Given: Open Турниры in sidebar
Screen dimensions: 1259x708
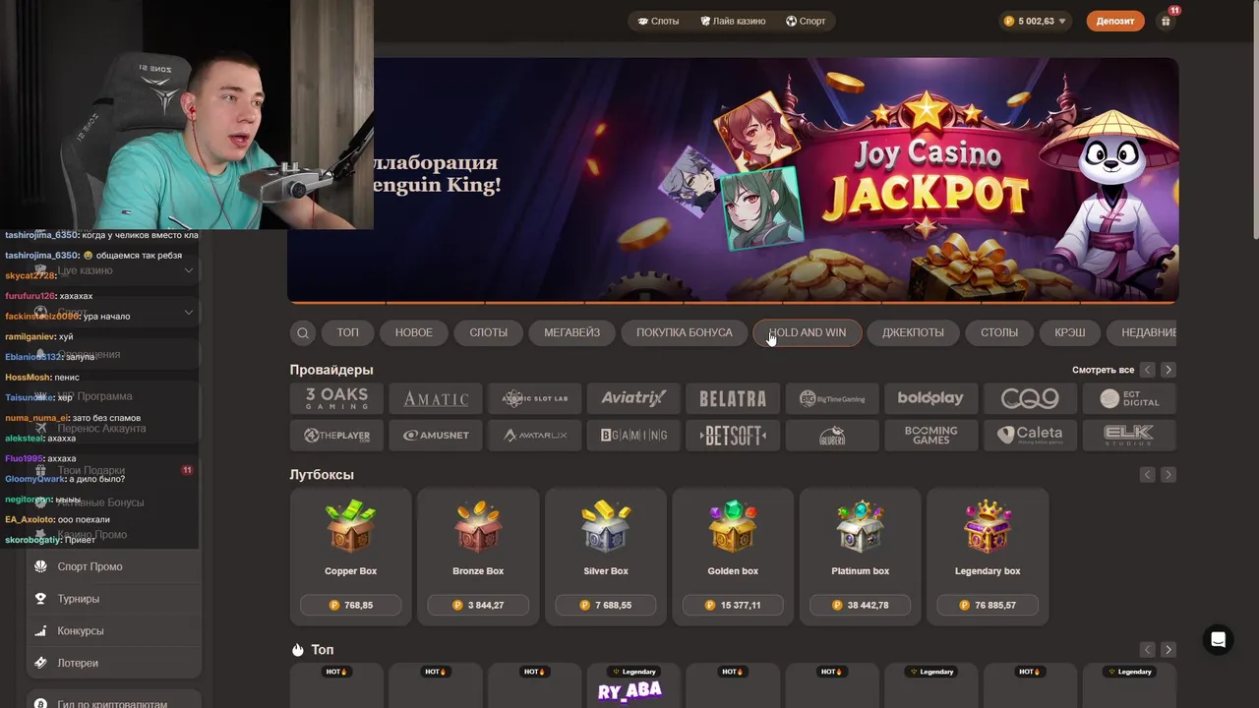Looking at the screenshot, I should [x=113, y=599].
